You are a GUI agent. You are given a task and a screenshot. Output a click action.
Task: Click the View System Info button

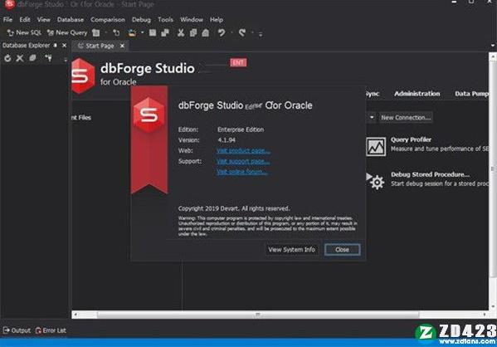pos(291,250)
